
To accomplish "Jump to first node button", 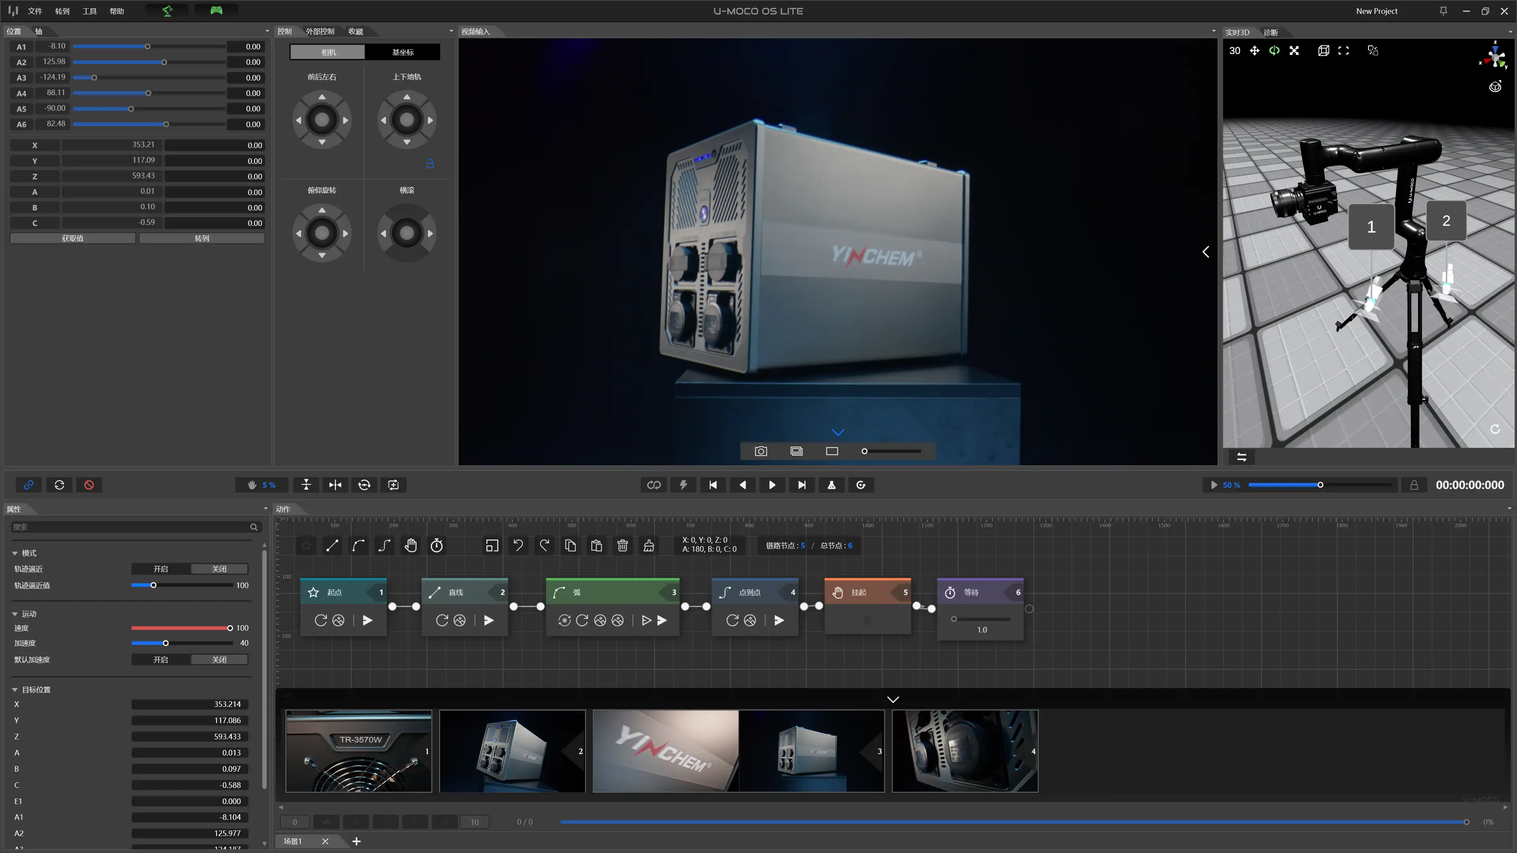I will [713, 485].
